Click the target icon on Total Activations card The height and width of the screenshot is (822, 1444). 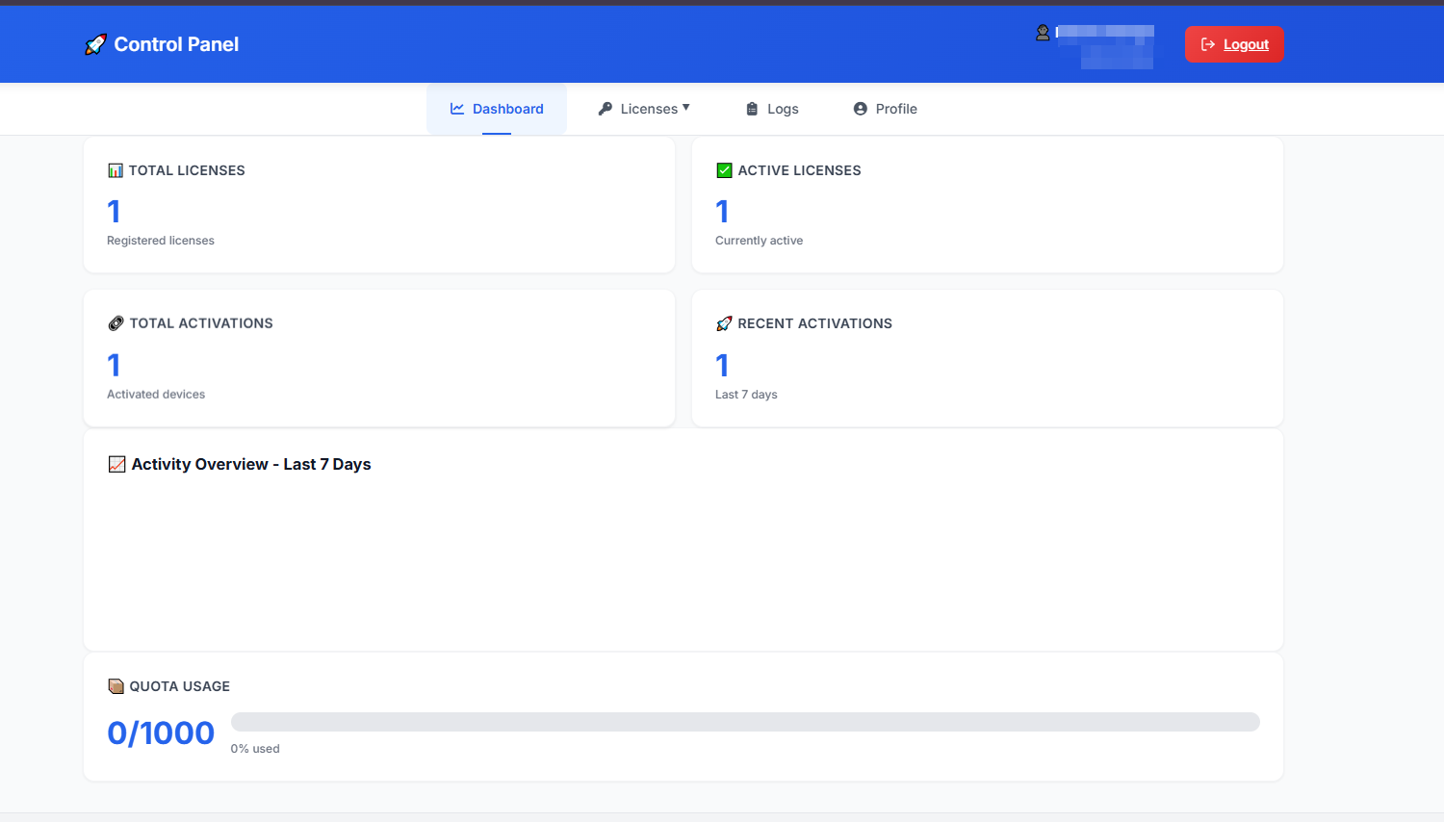(115, 323)
